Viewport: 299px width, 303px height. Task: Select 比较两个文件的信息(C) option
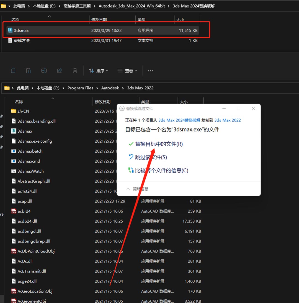click(161, 170)
